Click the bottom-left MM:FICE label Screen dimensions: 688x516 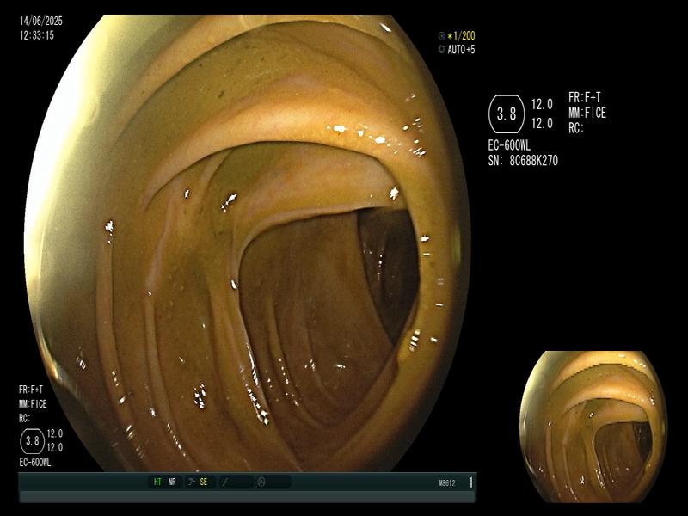pyautogui.click(x=33, y=404)
